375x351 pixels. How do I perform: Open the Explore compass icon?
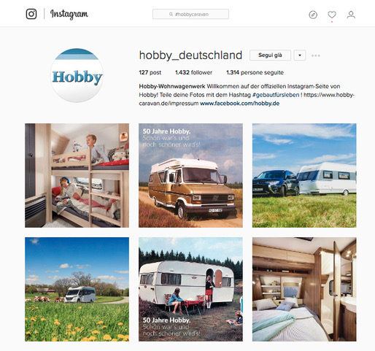(313, 15)
